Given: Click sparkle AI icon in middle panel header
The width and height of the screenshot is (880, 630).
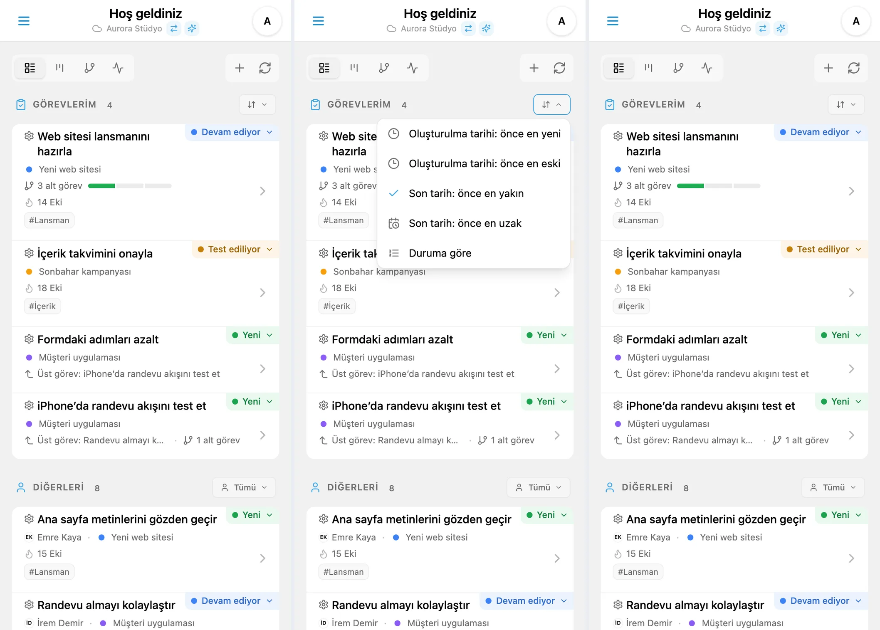Looking at the screenshot, I should pyautogui.click(x=486, y=28).
